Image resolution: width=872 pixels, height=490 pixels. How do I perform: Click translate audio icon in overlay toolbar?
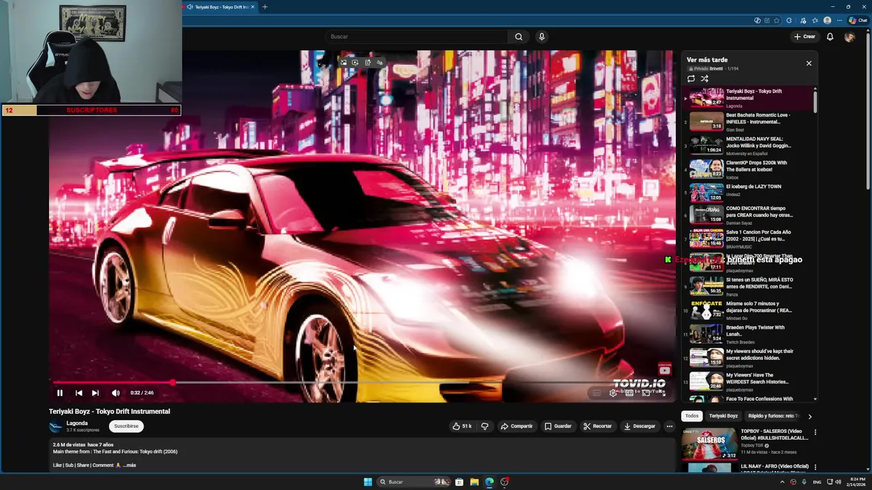click(379, 63)
